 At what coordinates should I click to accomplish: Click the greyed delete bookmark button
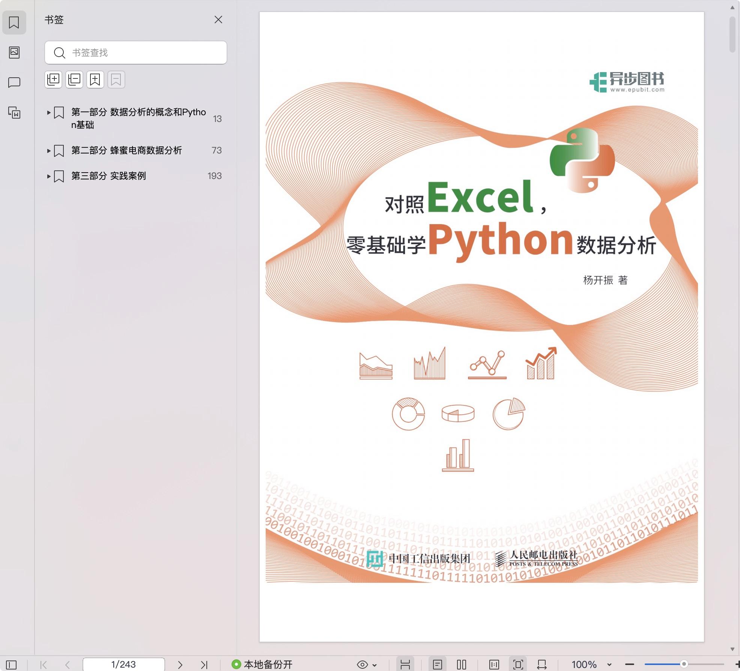[116, 80]
